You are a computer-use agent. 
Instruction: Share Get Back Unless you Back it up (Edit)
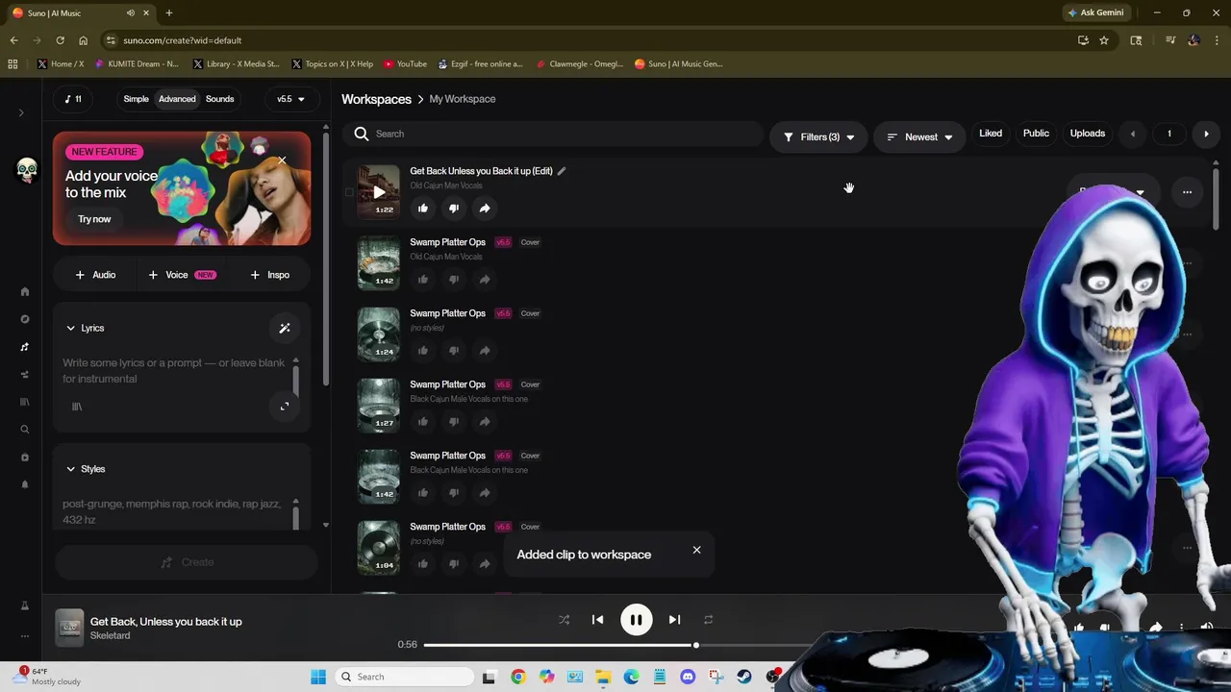485,208
